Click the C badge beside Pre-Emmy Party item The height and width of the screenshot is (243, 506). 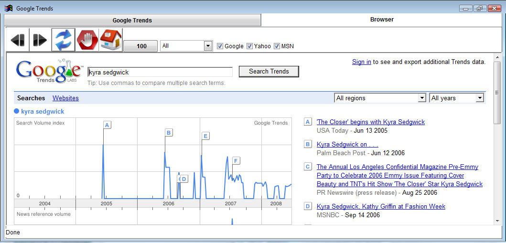coord(308,167)
